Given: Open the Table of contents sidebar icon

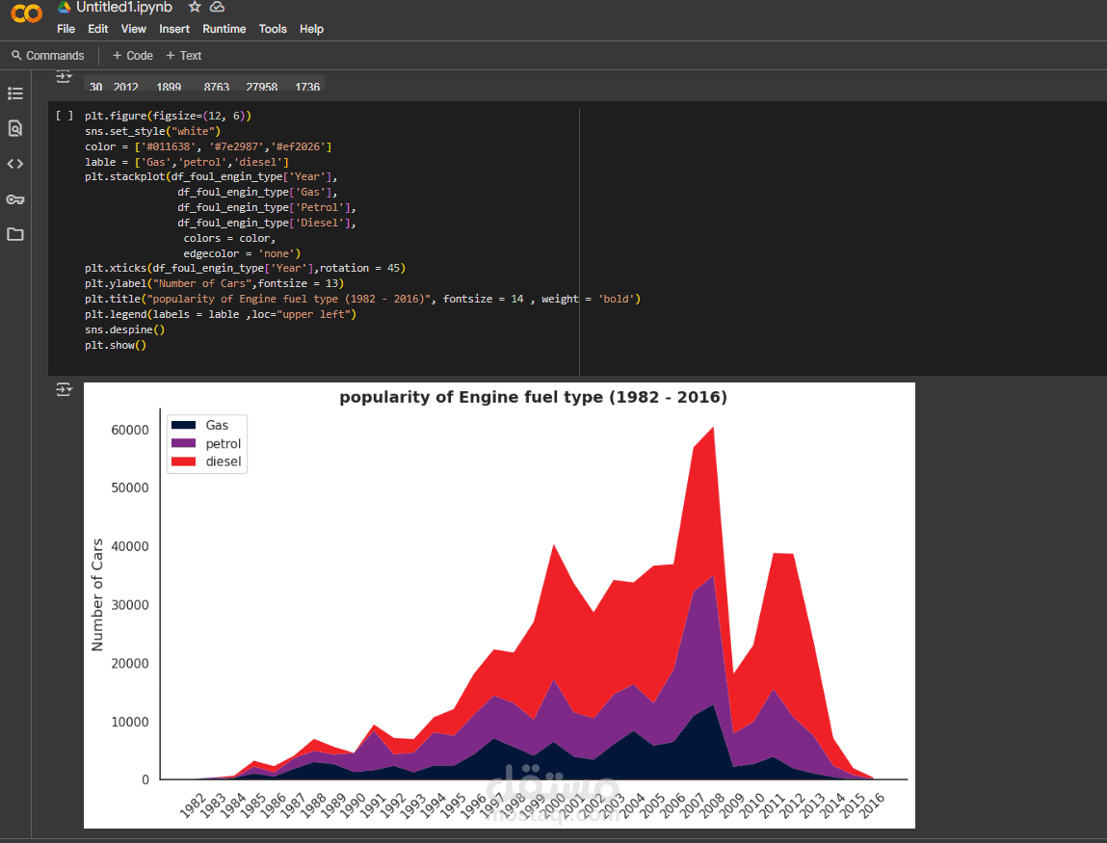Looking at the screenshot, I should click(15, 93).
